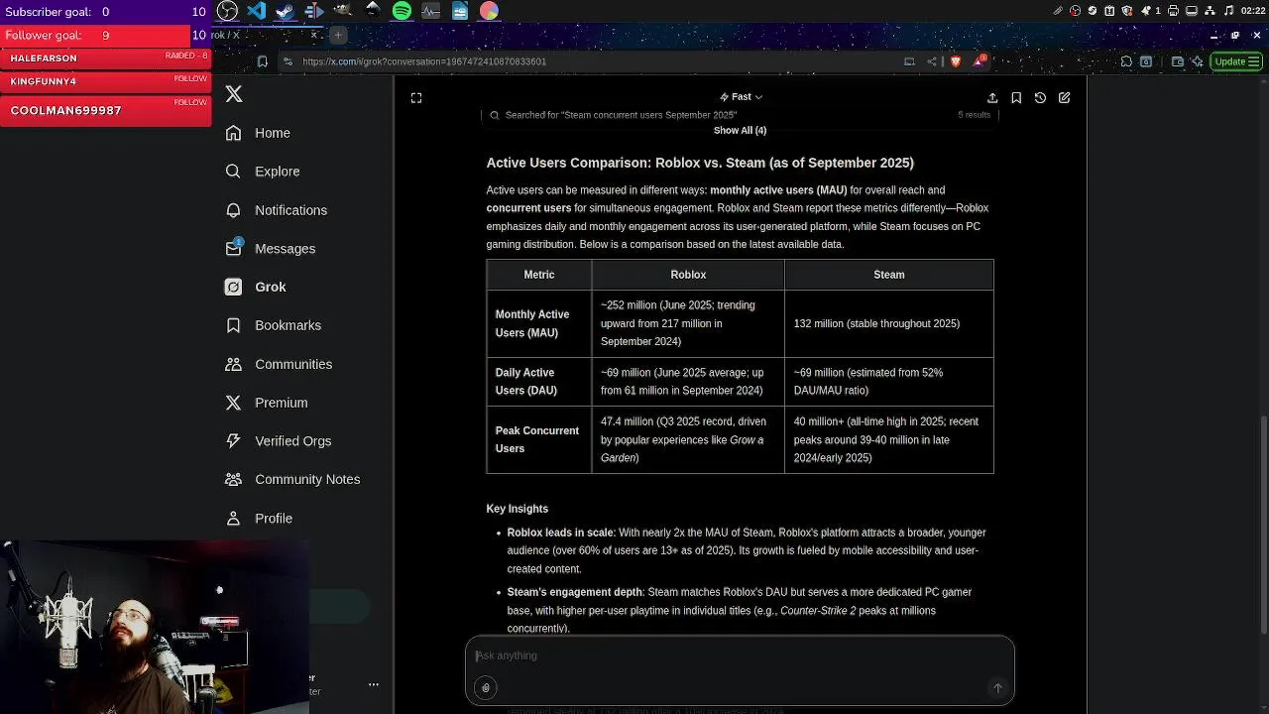Click the Community Notes icon
1269x714 pixels.
(x=233, y=479)
